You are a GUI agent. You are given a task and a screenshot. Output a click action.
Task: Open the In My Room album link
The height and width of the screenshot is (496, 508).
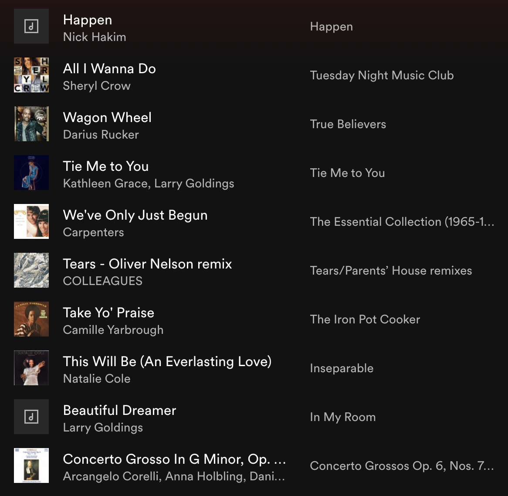(343, 417)
